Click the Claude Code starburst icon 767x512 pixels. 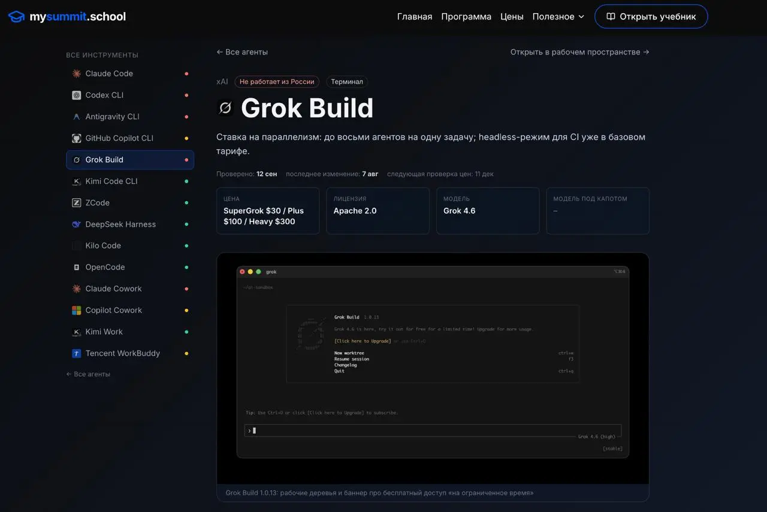77,74
